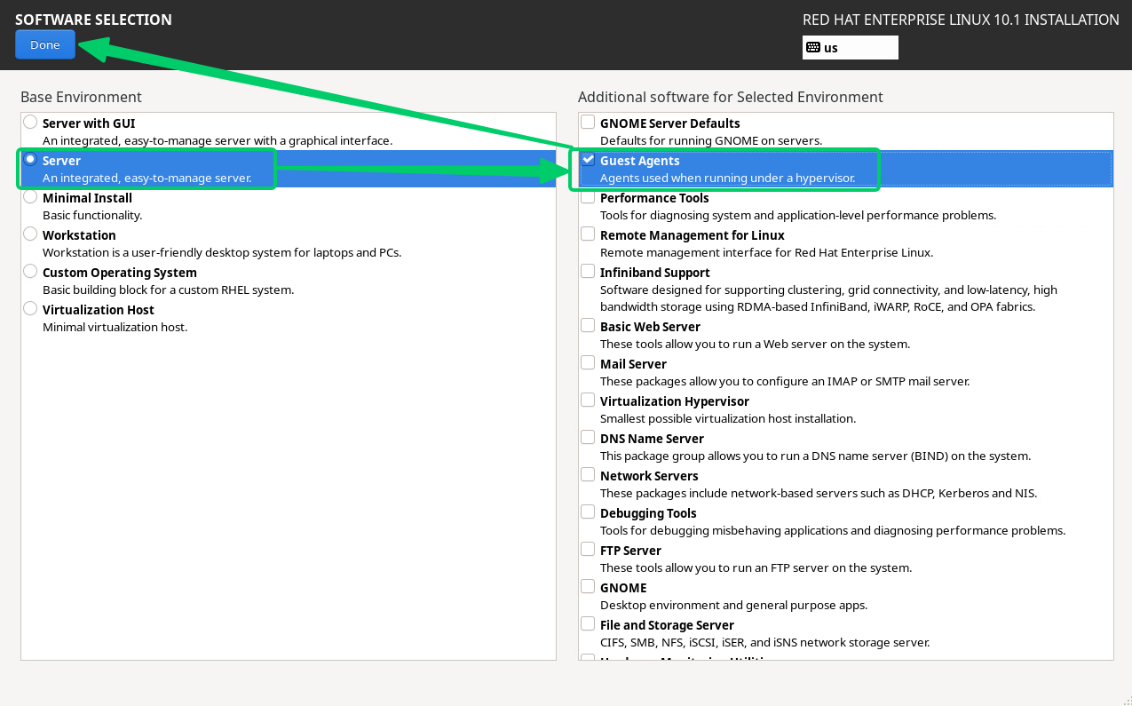Click 'Remote management interface for Red Hat Enterprise Linux.'

pos(767,252)
